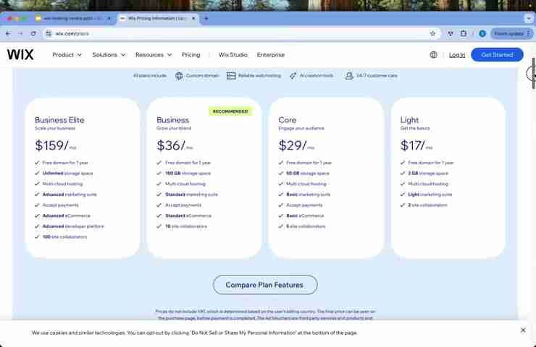Click the Log In link
Image resolution: width=536 pixels, height=347 pixels.
click(x=457, y=55)
